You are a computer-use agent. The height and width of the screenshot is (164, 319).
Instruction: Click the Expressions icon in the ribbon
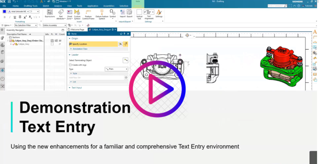point(50,12)
